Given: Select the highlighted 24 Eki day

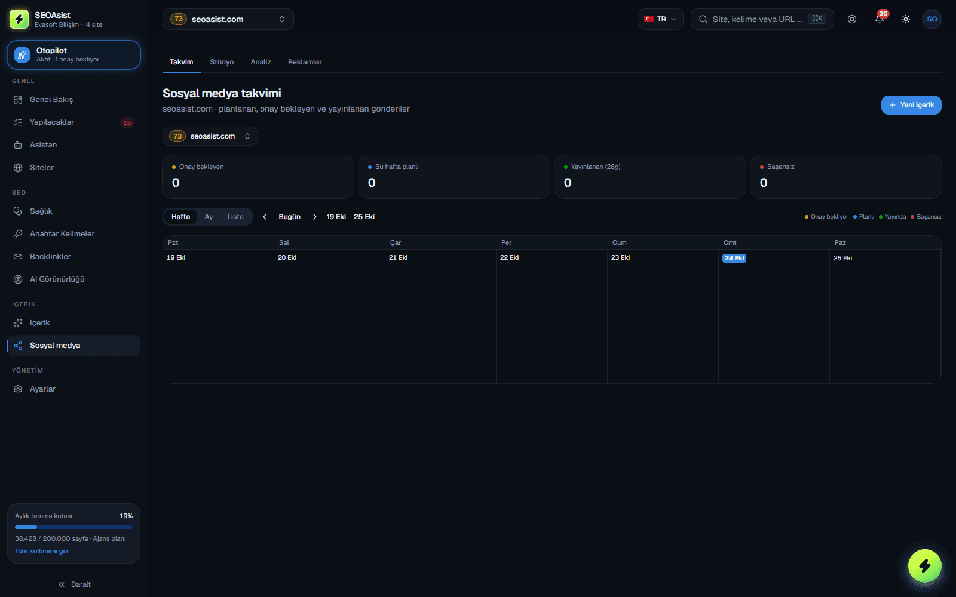Looking at the screenshot, I should pos(734,258).
